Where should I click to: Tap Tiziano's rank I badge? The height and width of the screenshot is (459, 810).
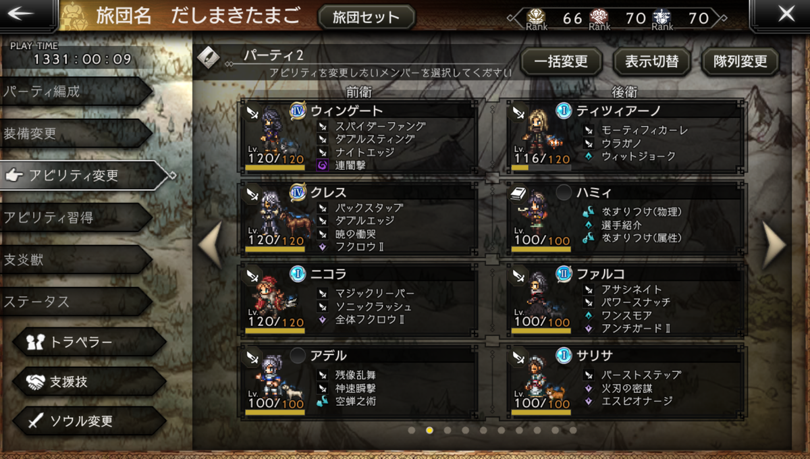564,111
